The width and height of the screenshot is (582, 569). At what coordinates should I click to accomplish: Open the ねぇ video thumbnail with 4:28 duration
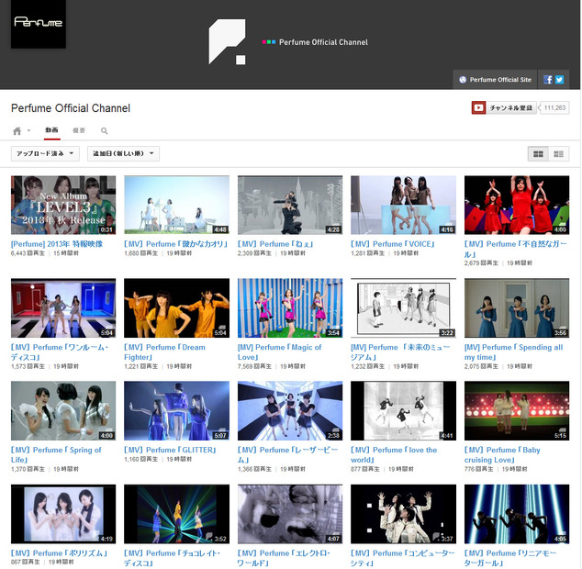coord(290,205)
